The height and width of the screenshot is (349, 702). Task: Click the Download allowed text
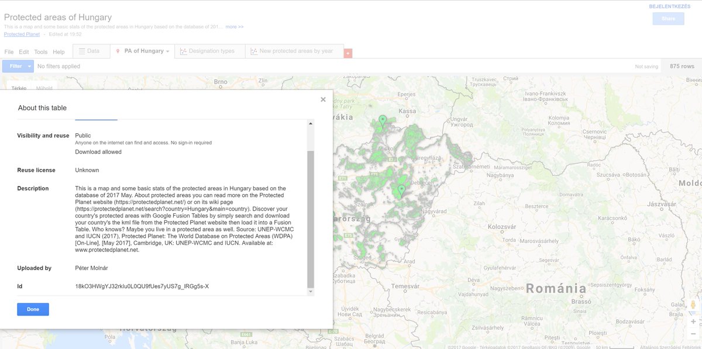tap(98, 152)
